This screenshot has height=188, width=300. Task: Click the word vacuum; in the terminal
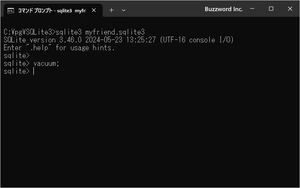coord(47,64)
